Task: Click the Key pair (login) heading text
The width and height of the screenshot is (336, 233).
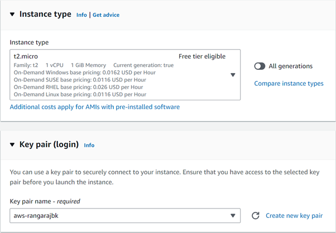Action: (49, 144)
